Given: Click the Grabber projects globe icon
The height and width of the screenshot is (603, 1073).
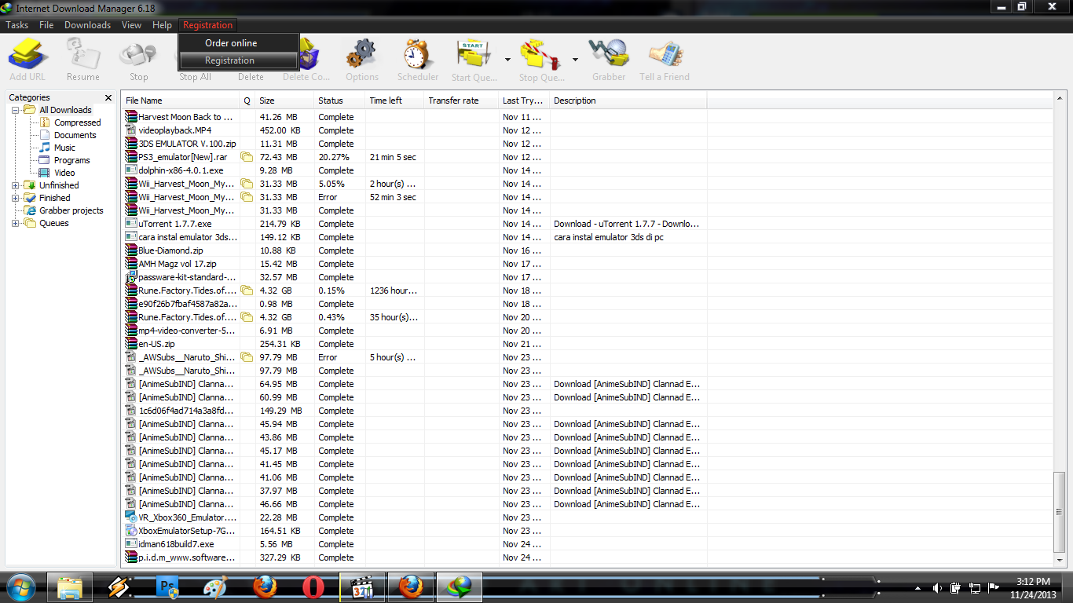Looking at the screenshot, I should tap(30, 210).
